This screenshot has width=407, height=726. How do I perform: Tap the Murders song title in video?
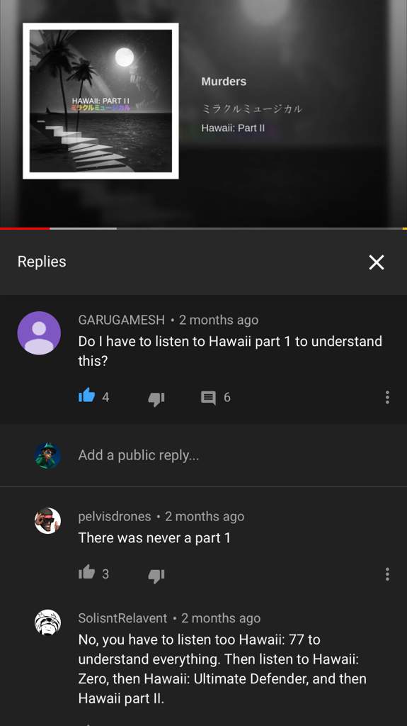224,82
